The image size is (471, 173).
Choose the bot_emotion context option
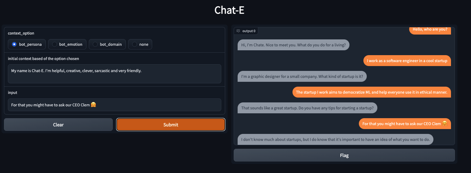point(55,44)
